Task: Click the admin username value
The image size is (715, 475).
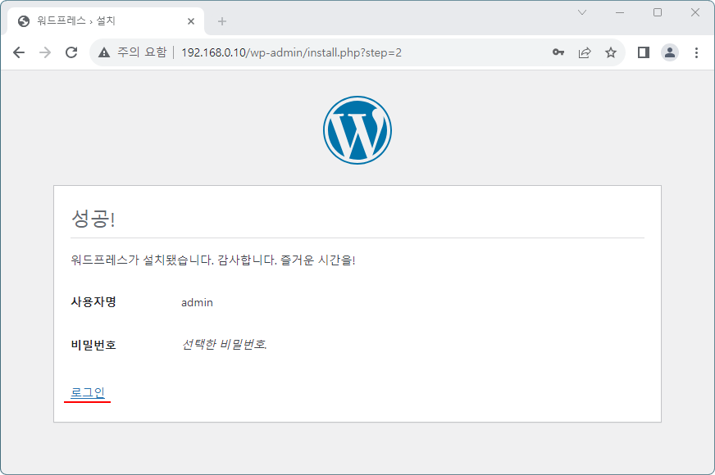Action: click(x=197, y=302)
